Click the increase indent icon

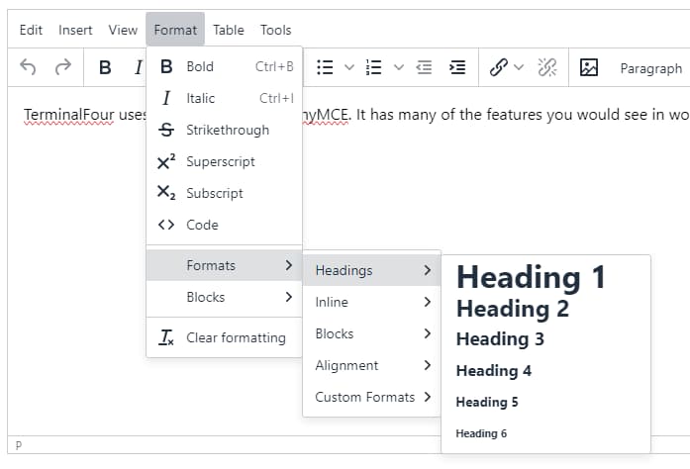[x=456, y=67]
